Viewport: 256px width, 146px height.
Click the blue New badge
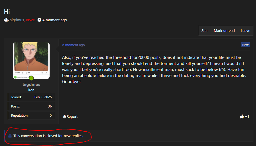(245, 45)
